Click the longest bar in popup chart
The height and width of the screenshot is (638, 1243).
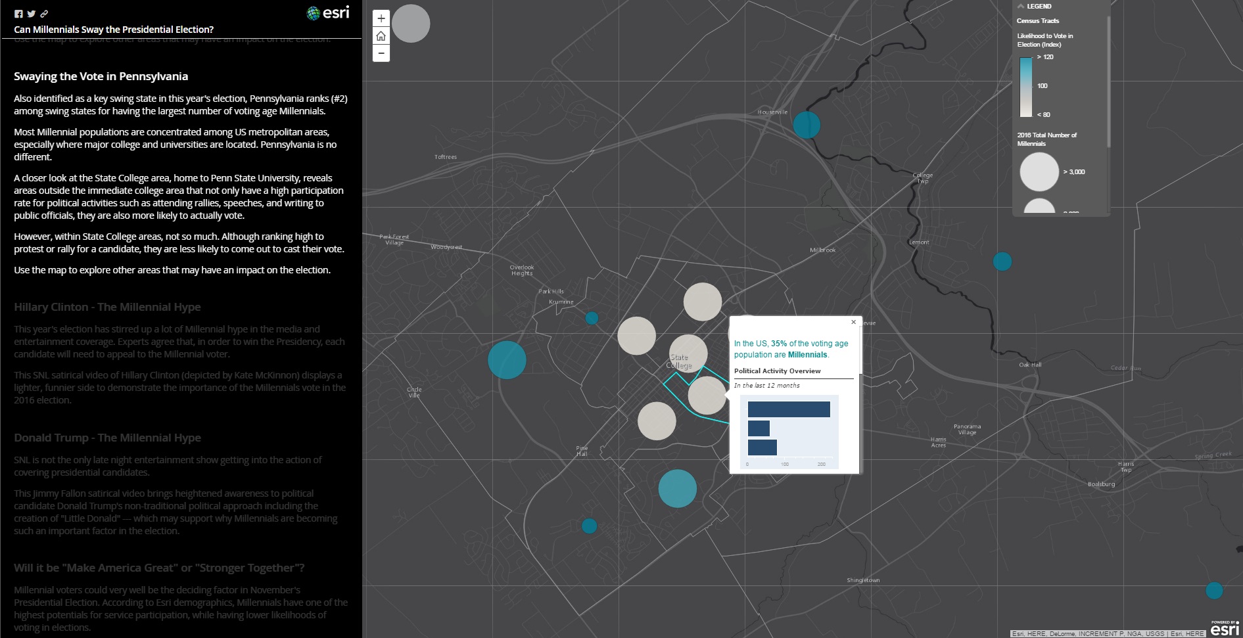tap(788, 409)
